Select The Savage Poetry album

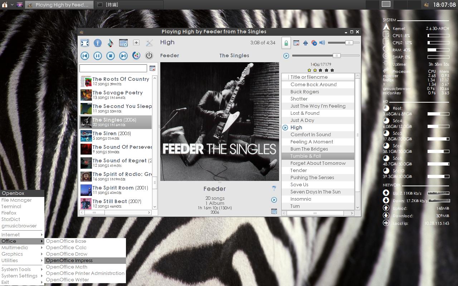click(x=116, y=95)
